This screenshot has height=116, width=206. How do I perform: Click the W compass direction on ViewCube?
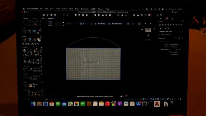[x=142, y=29]
